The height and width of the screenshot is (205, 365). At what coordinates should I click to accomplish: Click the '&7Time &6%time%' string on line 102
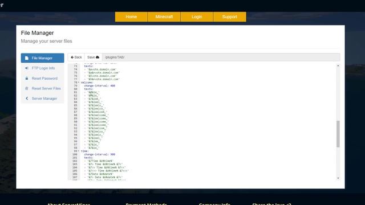100,161
